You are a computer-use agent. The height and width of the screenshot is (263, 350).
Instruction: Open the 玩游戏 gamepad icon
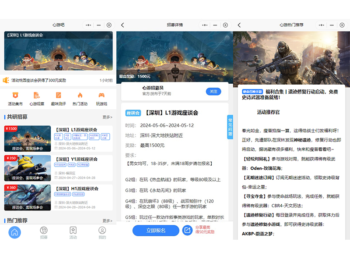pos(101,95)
